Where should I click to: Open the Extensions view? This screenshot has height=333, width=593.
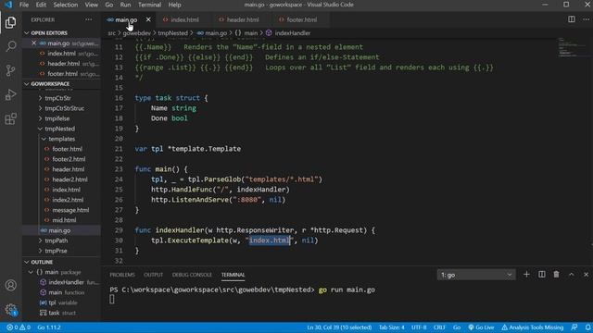pyautogui.click(x=10, y=119)
